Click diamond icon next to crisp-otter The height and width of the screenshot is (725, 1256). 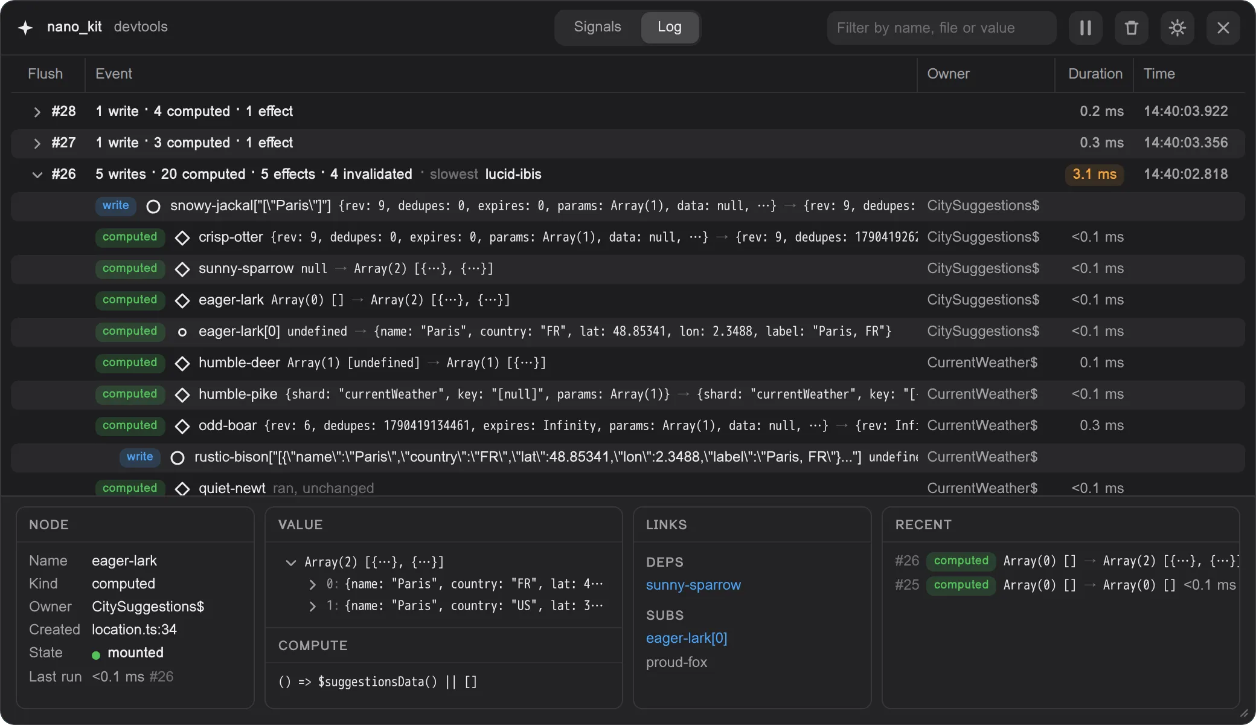(x=182, y=238)
